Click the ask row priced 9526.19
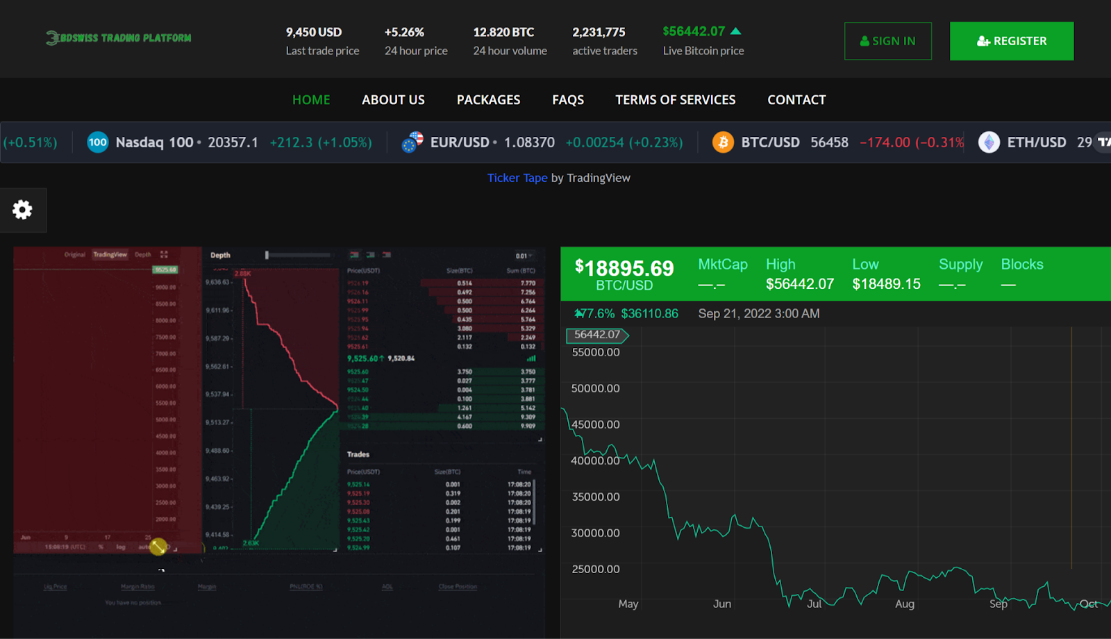 pyautogui.click(x=441, y=283)
